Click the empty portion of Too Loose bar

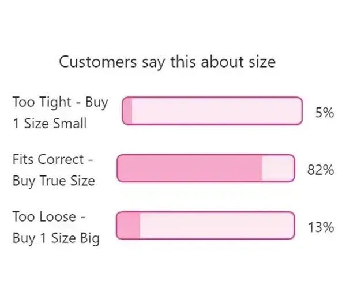point(216,225)
